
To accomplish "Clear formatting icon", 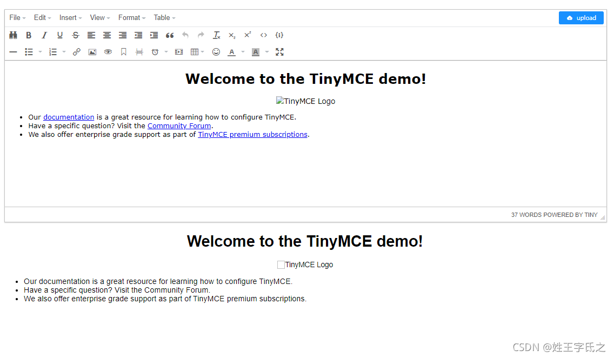I will (217, 35).
